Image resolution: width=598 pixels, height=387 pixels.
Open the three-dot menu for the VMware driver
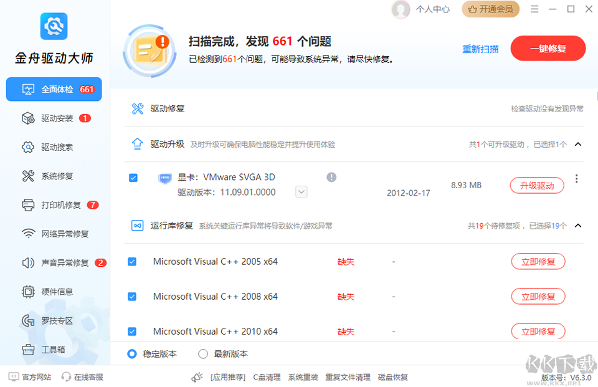click(x=577, y=179)
